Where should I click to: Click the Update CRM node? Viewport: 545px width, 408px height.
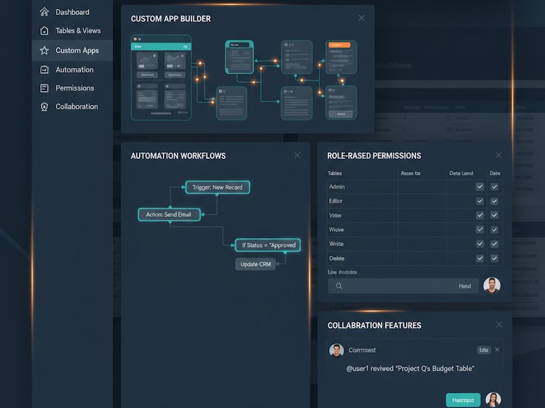[255, 264]
